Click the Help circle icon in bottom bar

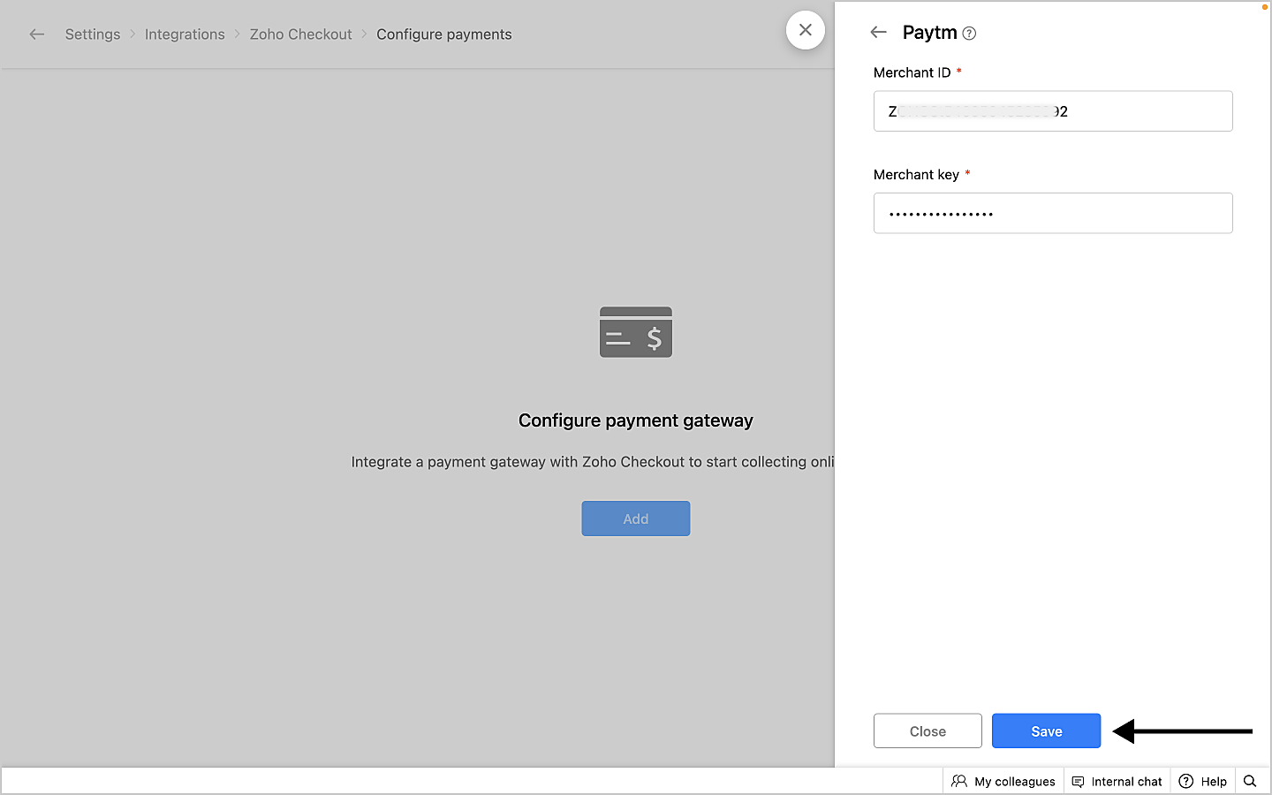click(1186, 781)
